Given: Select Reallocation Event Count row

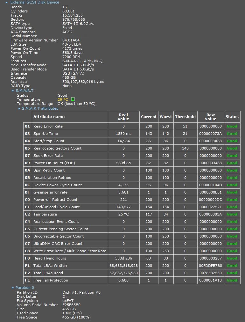Looking at the screenshot, I should (x=132, y=222).
